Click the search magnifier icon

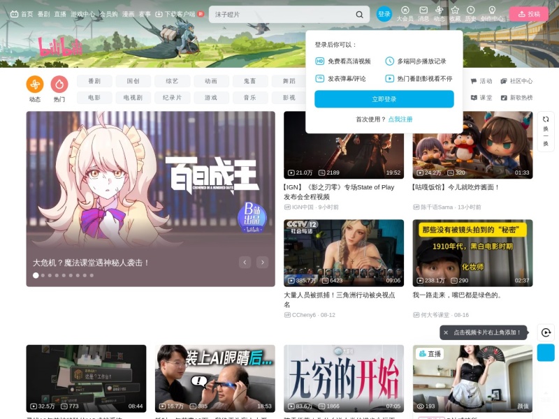pos(359,15)
